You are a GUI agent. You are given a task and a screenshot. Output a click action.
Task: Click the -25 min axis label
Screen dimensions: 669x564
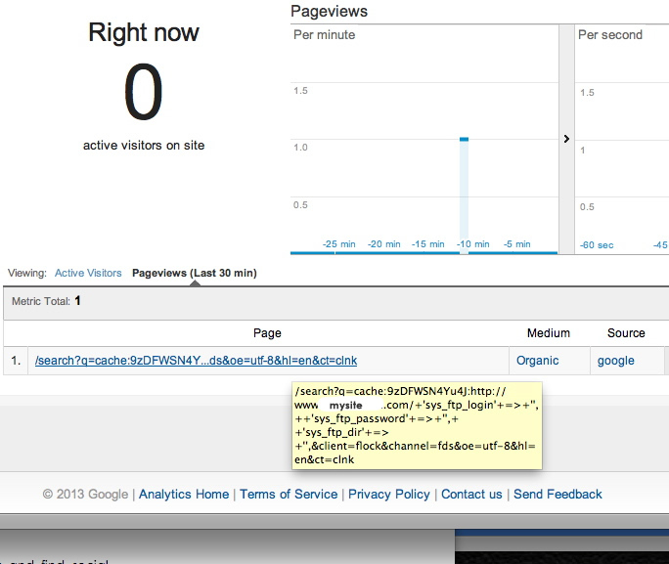pos(338,244)
